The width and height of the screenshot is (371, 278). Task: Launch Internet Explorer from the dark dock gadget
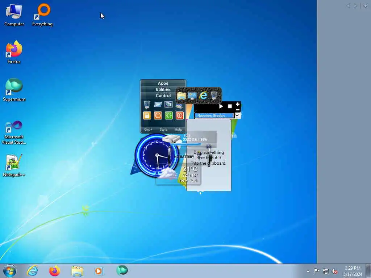pos(203,96)
